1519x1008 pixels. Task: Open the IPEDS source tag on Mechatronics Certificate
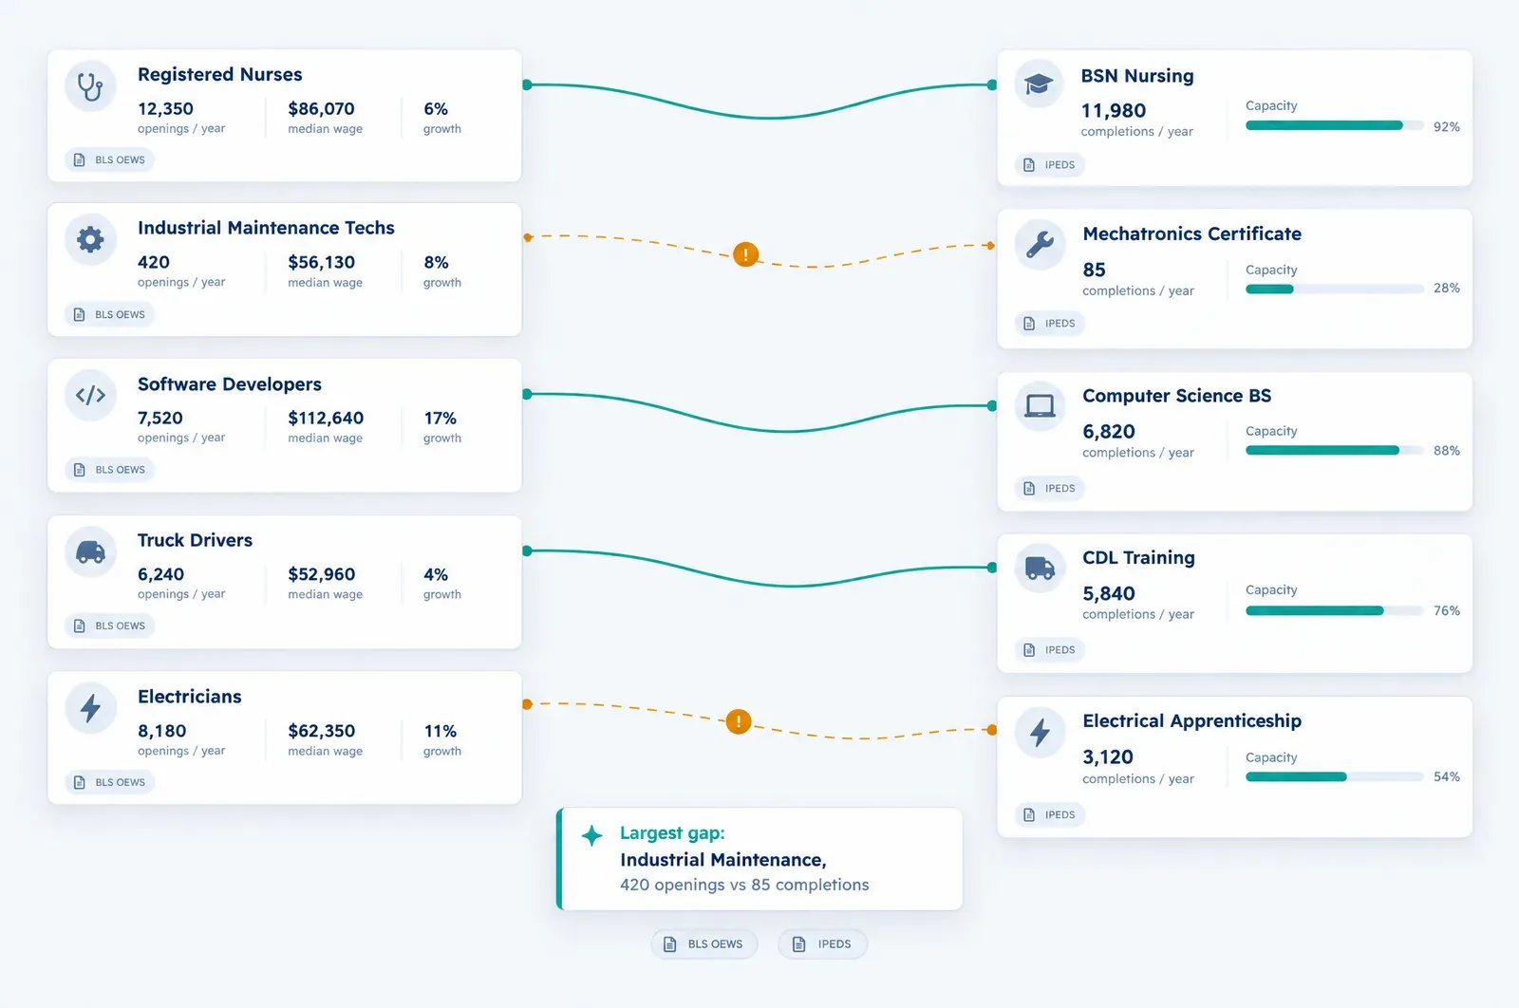pos(1050,323)
